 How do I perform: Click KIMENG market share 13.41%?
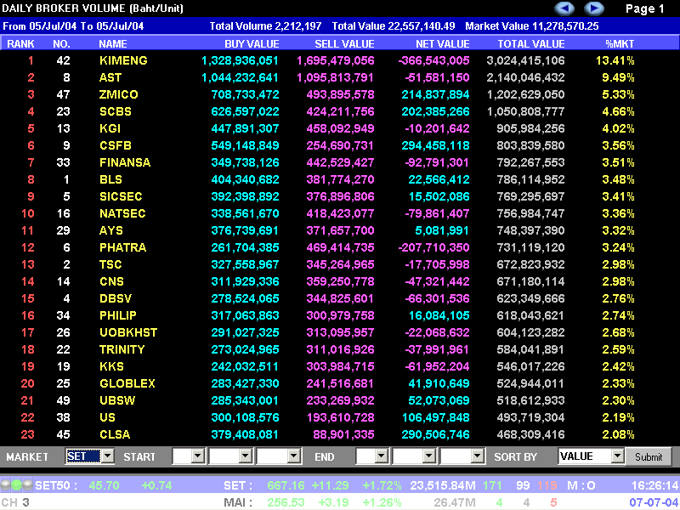click(x=615, y=60)
